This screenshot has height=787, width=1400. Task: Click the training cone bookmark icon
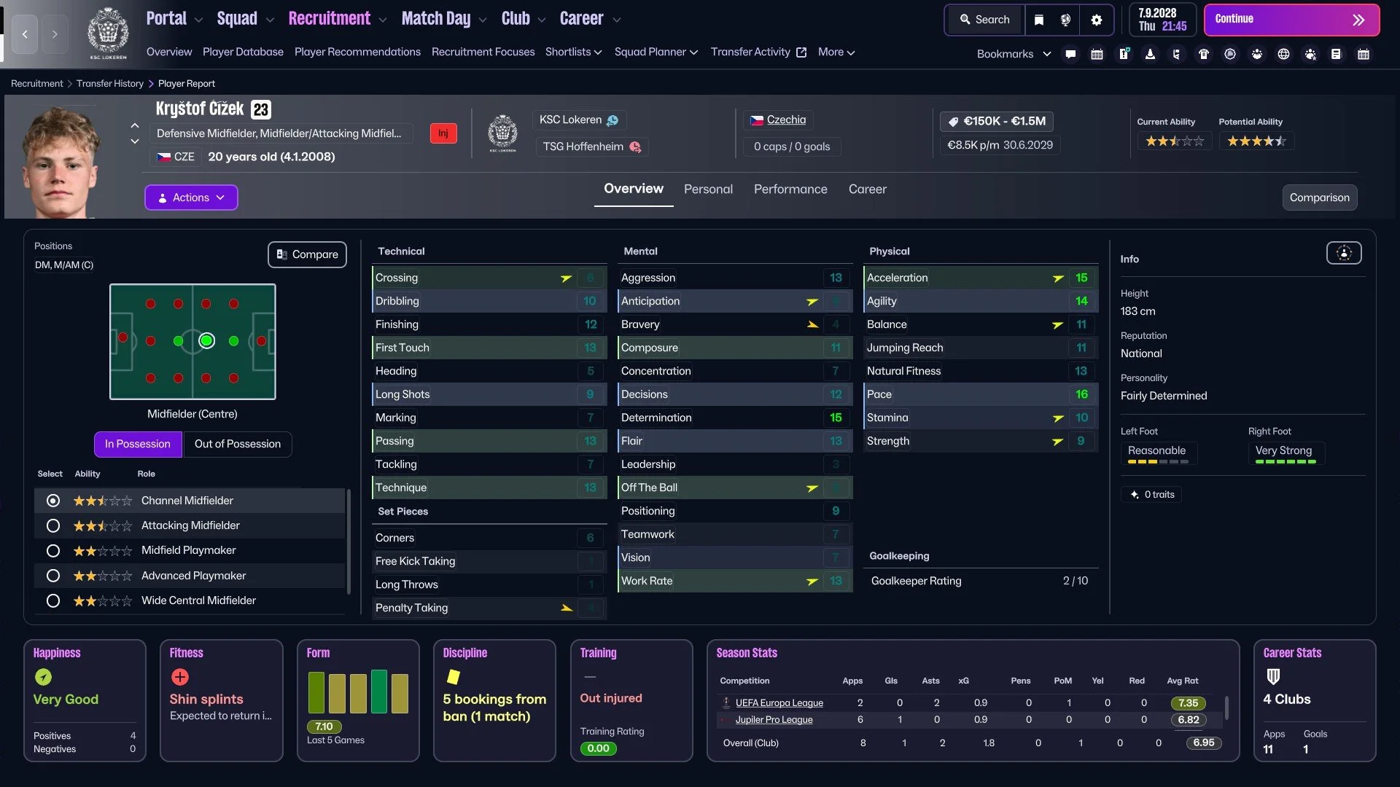(x=1150, y=54)
